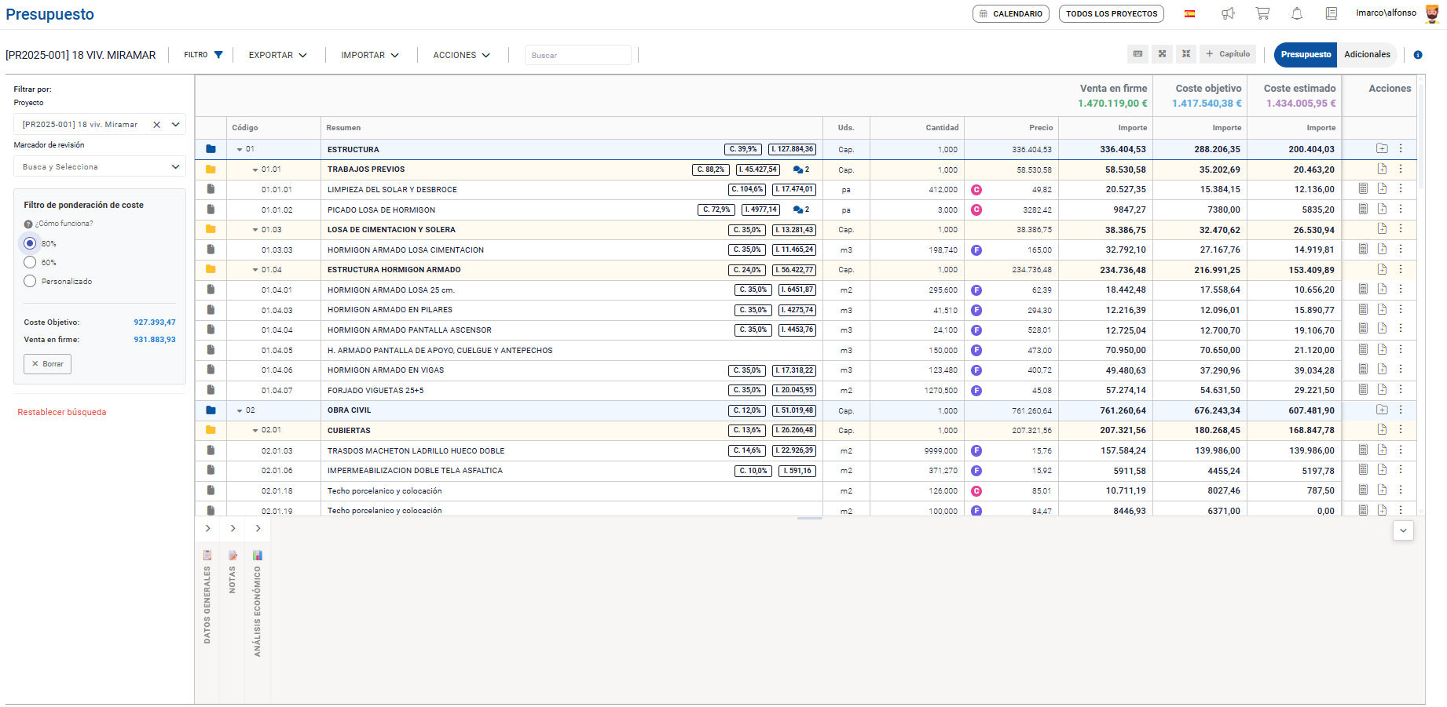The height and width of the screenshot is (707, 1447).
Task: Collapse chapter 01 Estructura row
Action: (240, 149)
